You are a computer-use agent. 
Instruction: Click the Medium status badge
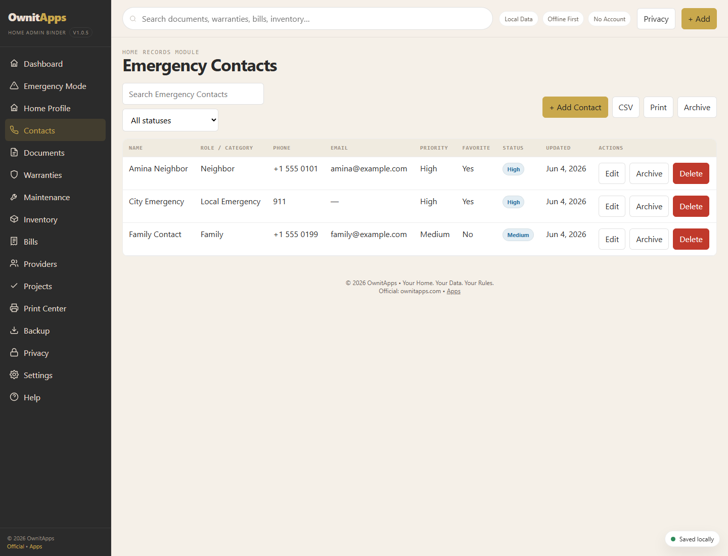pos(518,235)
